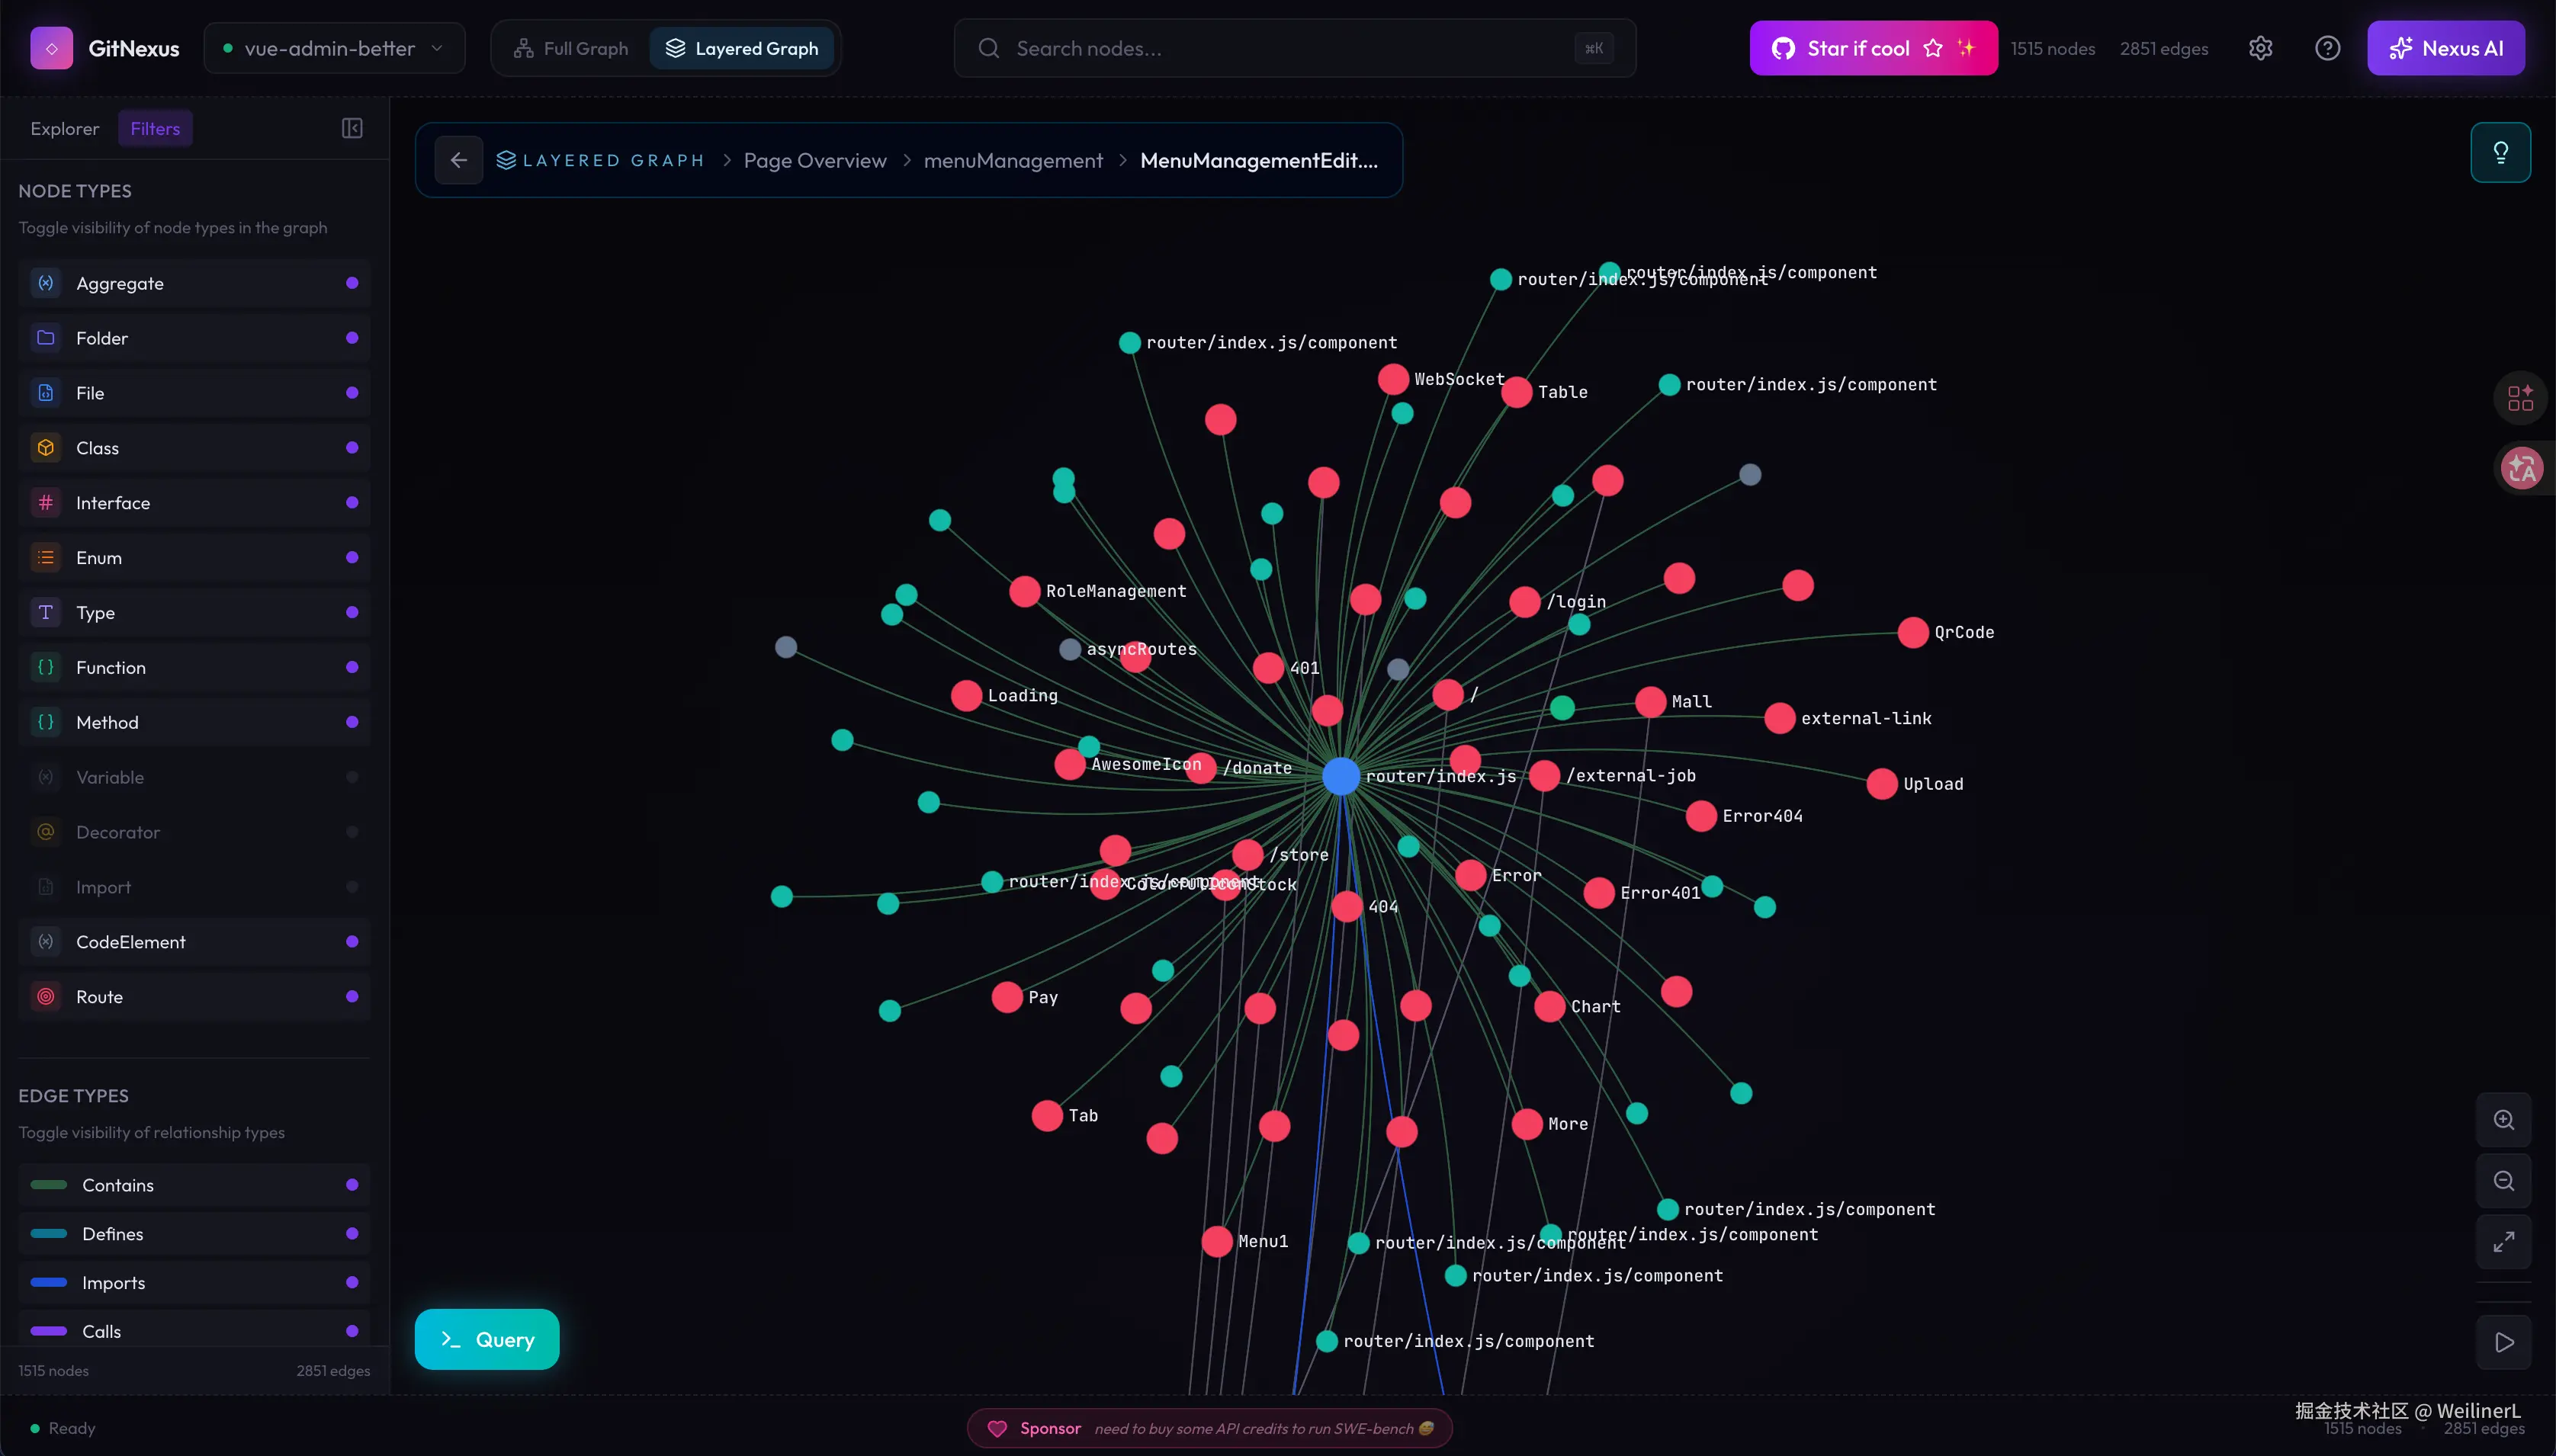Click the Imports blue edge swatch
Image resolution: width=2556 pixels, height=1456 pixels.
pos(49,1283)
